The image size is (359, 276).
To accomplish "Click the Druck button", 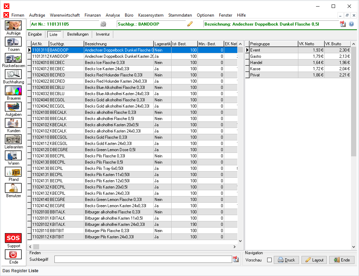I will (286, 260).
